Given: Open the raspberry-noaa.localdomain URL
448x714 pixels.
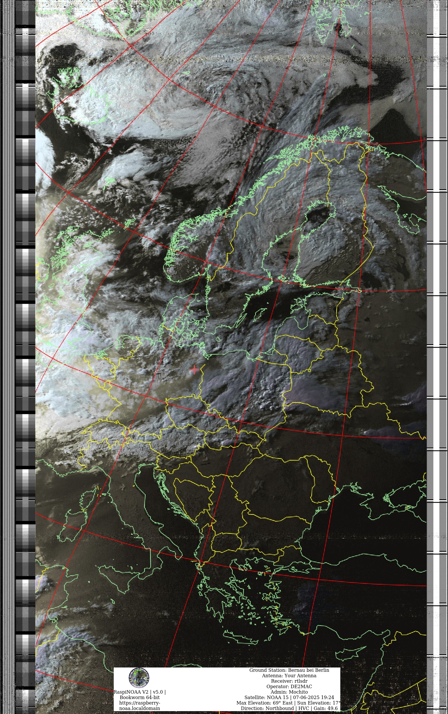Looking at the screenshot, I should pyautogui.click(x=140, y=706).
